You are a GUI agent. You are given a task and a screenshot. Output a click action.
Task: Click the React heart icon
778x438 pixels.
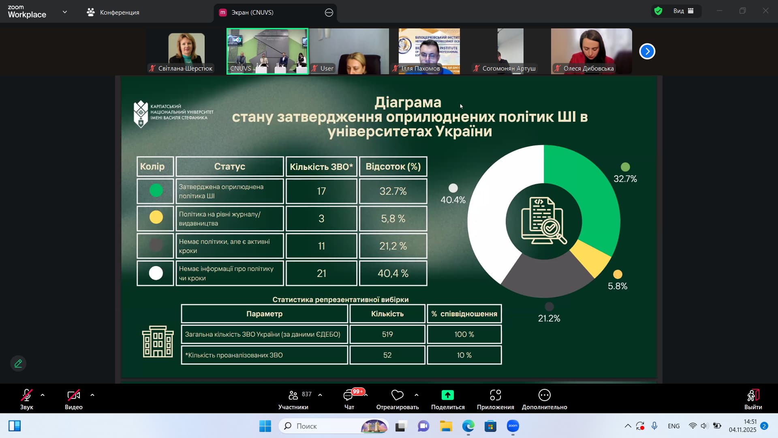397,395
